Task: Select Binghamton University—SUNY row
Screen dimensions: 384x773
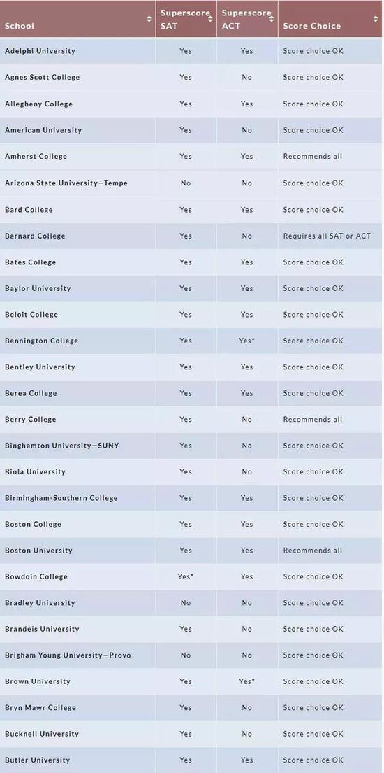Action: pos(192,445)
